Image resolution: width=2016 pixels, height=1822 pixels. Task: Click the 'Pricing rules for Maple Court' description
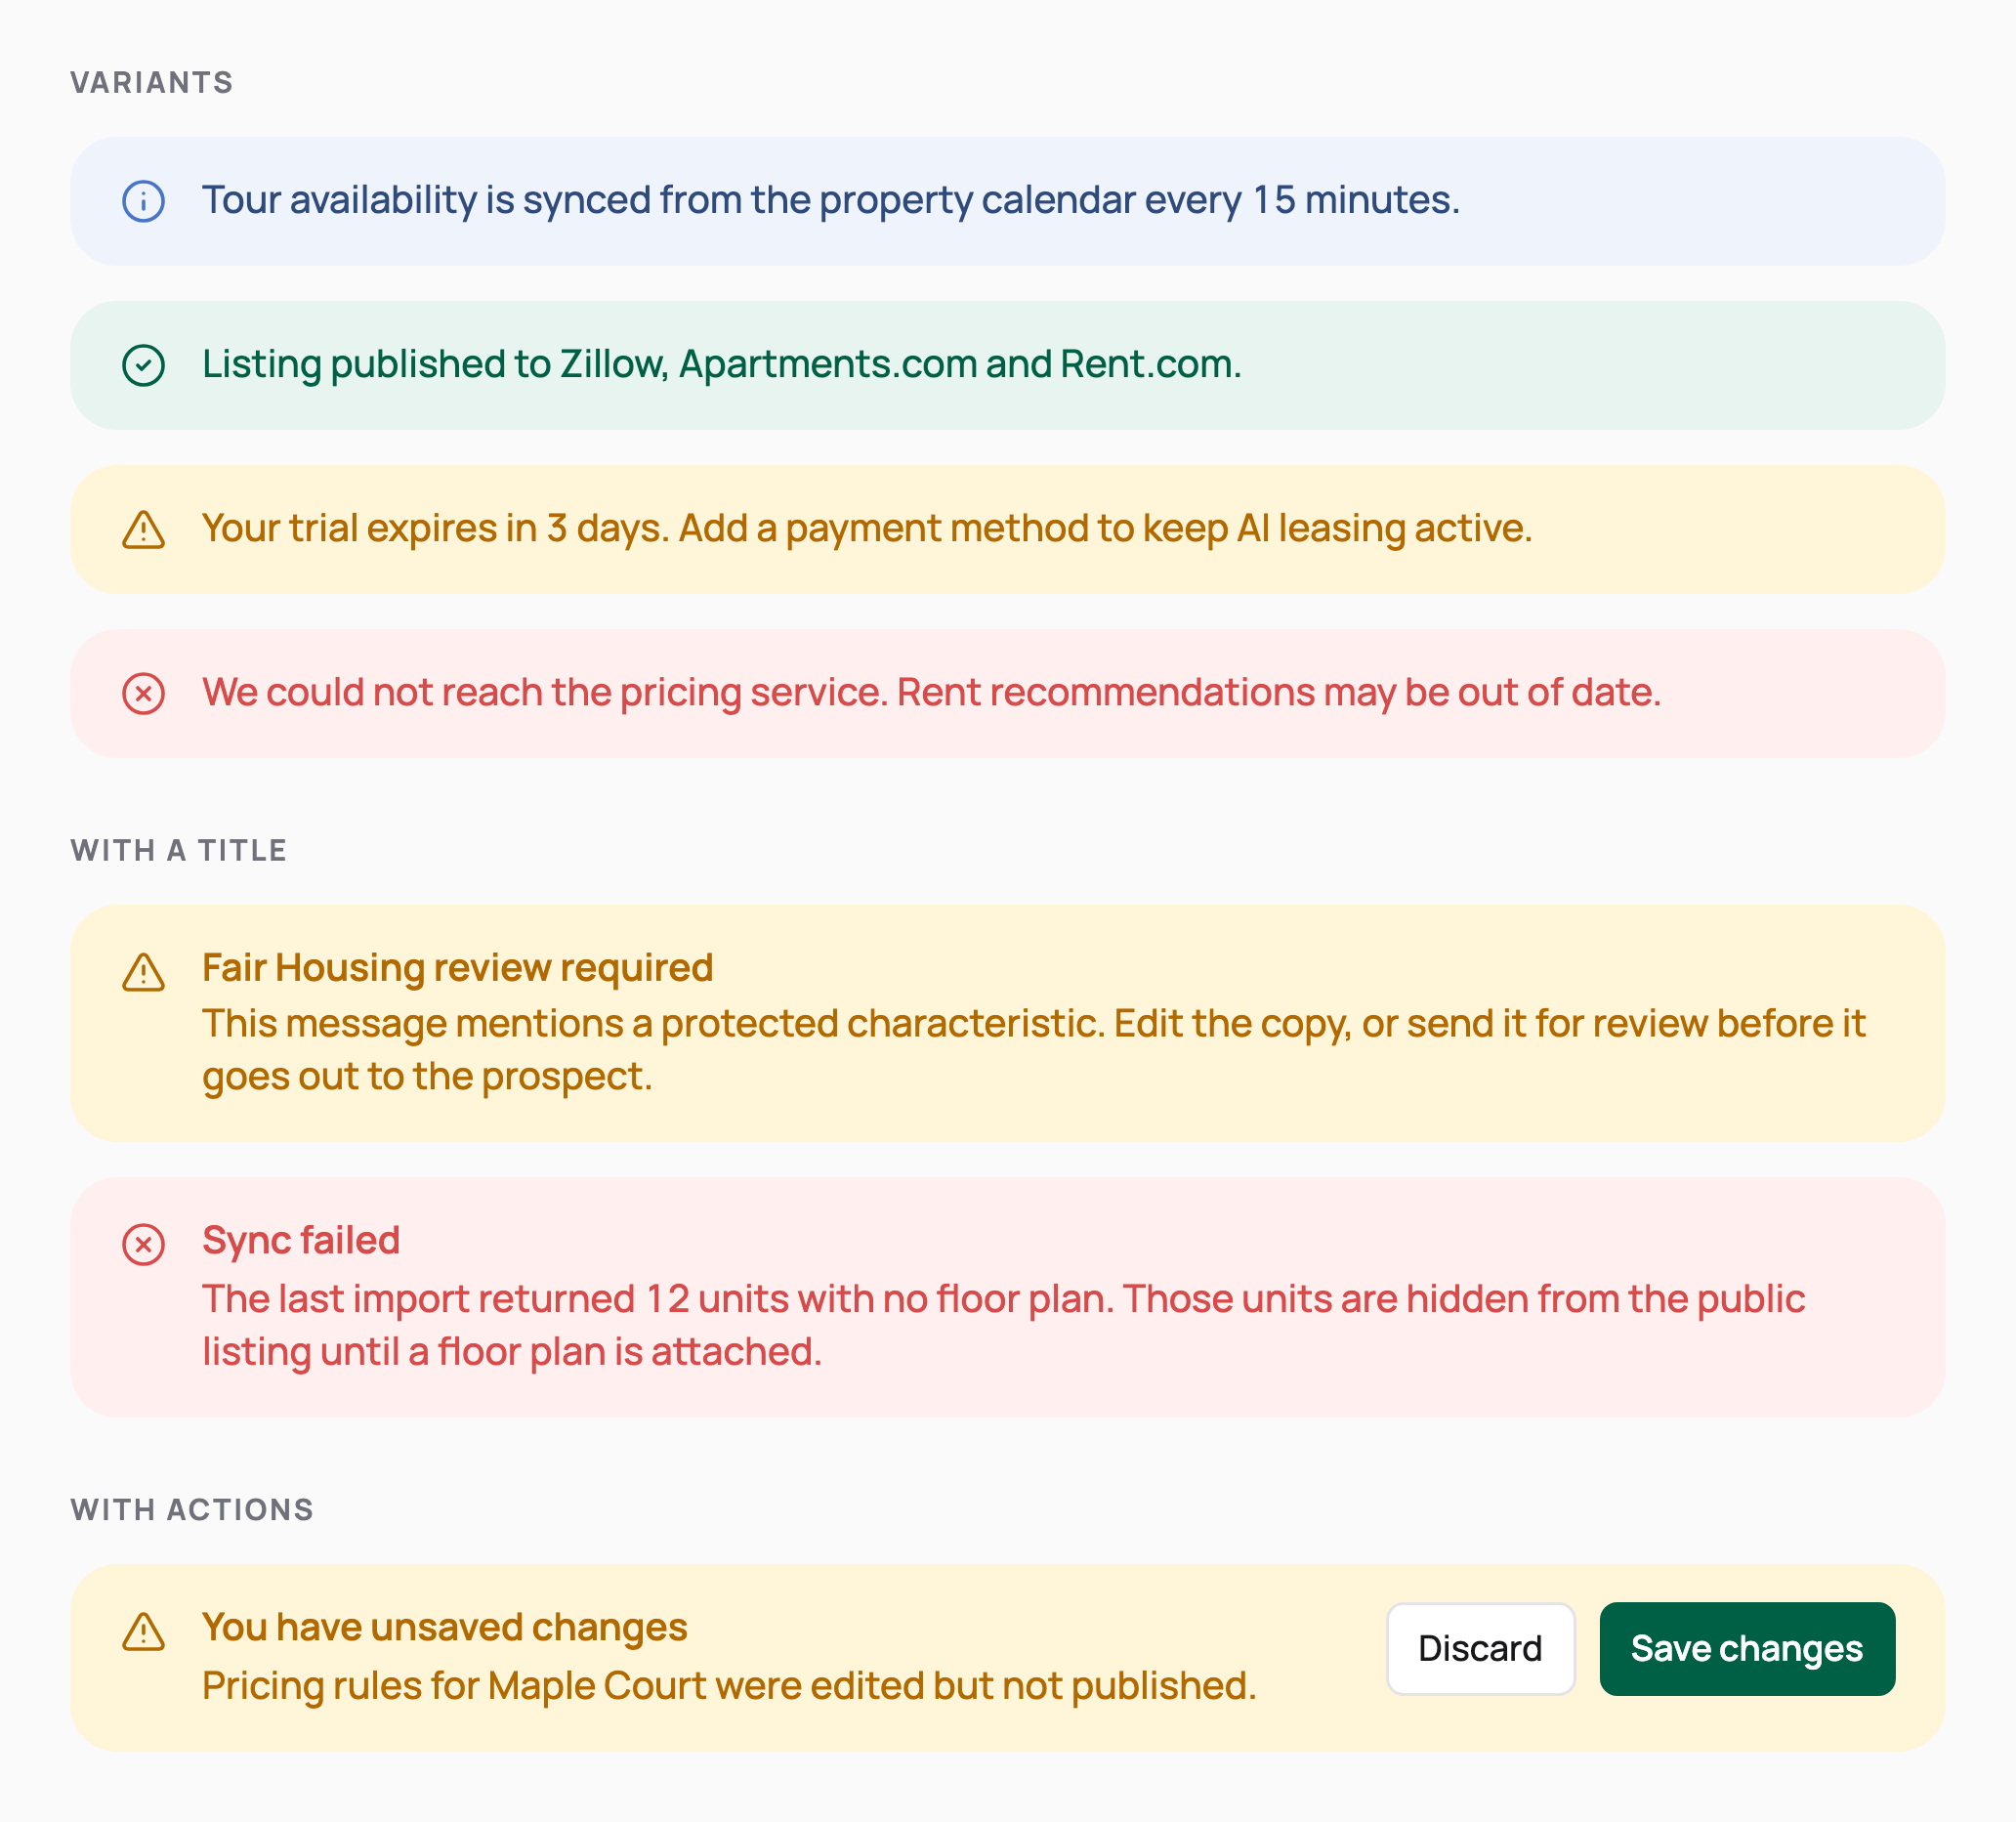click(x=729, y=1685)
